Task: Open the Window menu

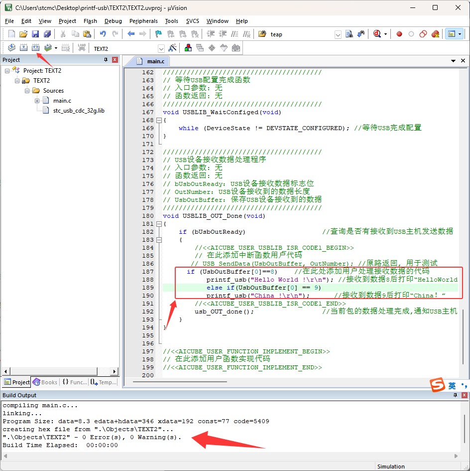Action: click(x=217, y=21)
